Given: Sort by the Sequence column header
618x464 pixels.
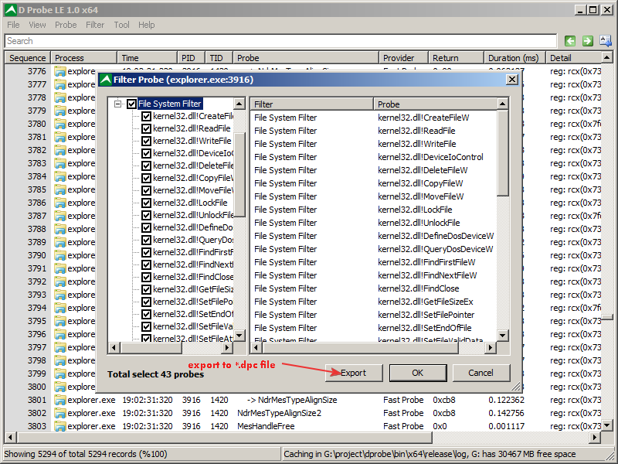Looking at the screenshot, I should [27, 58].
